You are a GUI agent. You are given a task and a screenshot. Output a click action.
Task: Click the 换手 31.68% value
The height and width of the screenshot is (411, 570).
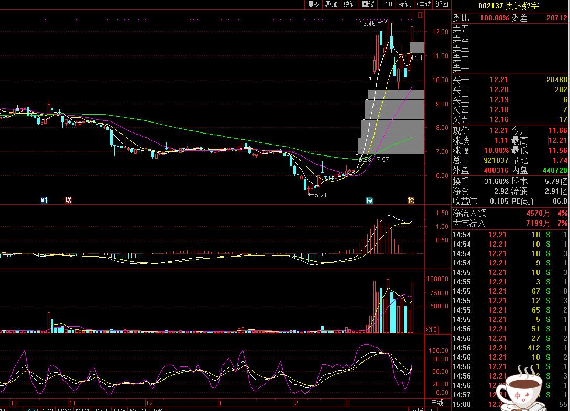(x=496, y=181)
